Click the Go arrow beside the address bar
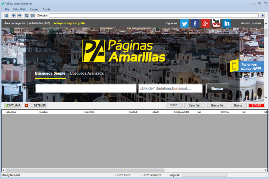The image size is (269, 179). [262, 15]
